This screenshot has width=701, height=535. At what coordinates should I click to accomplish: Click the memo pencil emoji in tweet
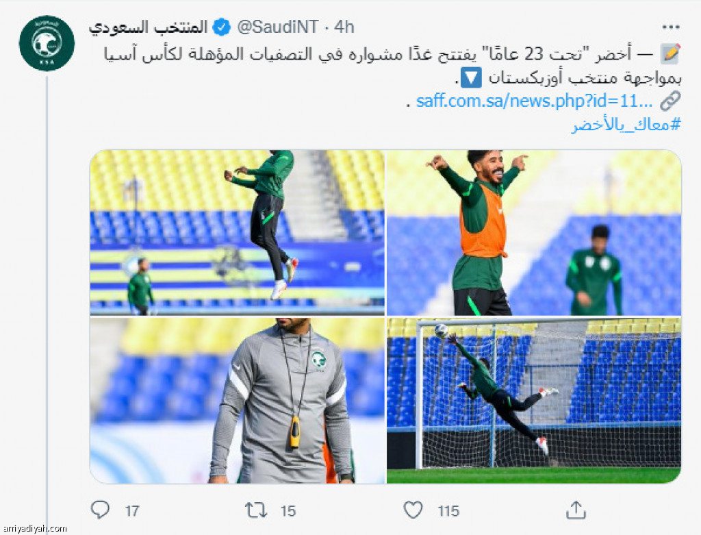click(x=671, y=54)
